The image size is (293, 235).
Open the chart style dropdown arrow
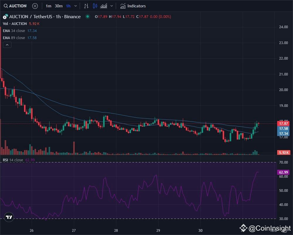(112, 6)
